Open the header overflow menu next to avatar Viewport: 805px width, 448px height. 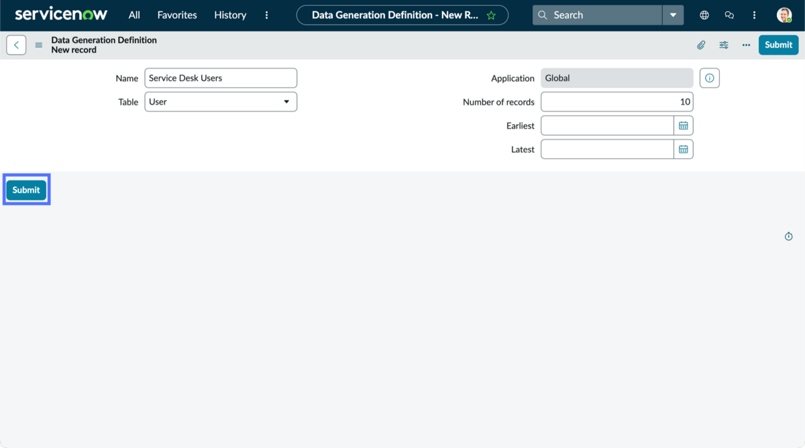[x=754, y=15]
